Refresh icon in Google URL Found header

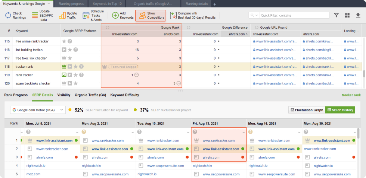257,28
